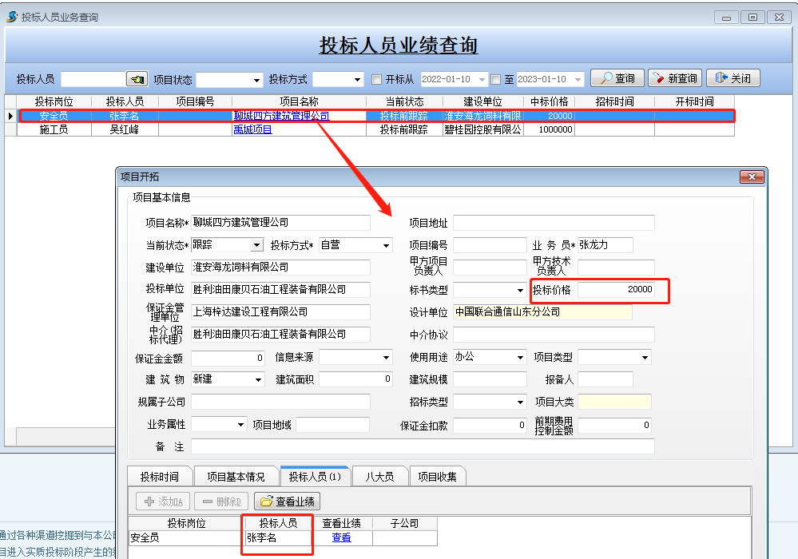The width and height of the screenshot is (798, 559).
Task: Close the 项目开拓 dialog
Action: (752, 176)
